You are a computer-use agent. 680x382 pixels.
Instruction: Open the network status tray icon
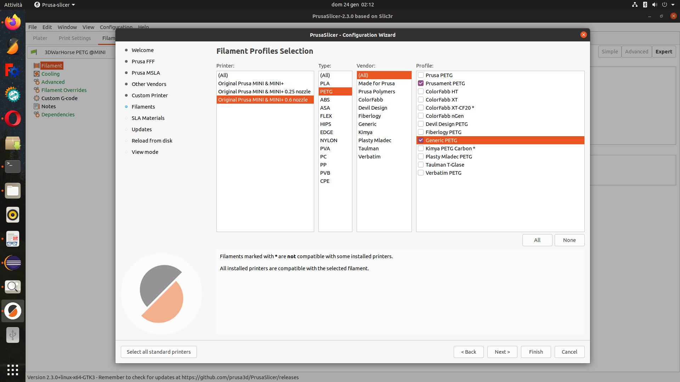(x=635, y=5)
